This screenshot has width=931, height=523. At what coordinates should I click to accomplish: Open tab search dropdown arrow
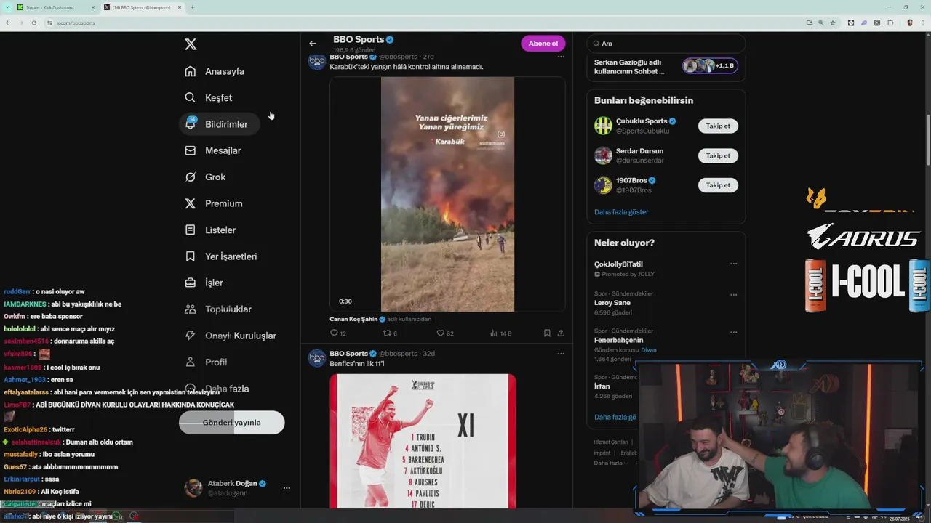coord(8,7)
